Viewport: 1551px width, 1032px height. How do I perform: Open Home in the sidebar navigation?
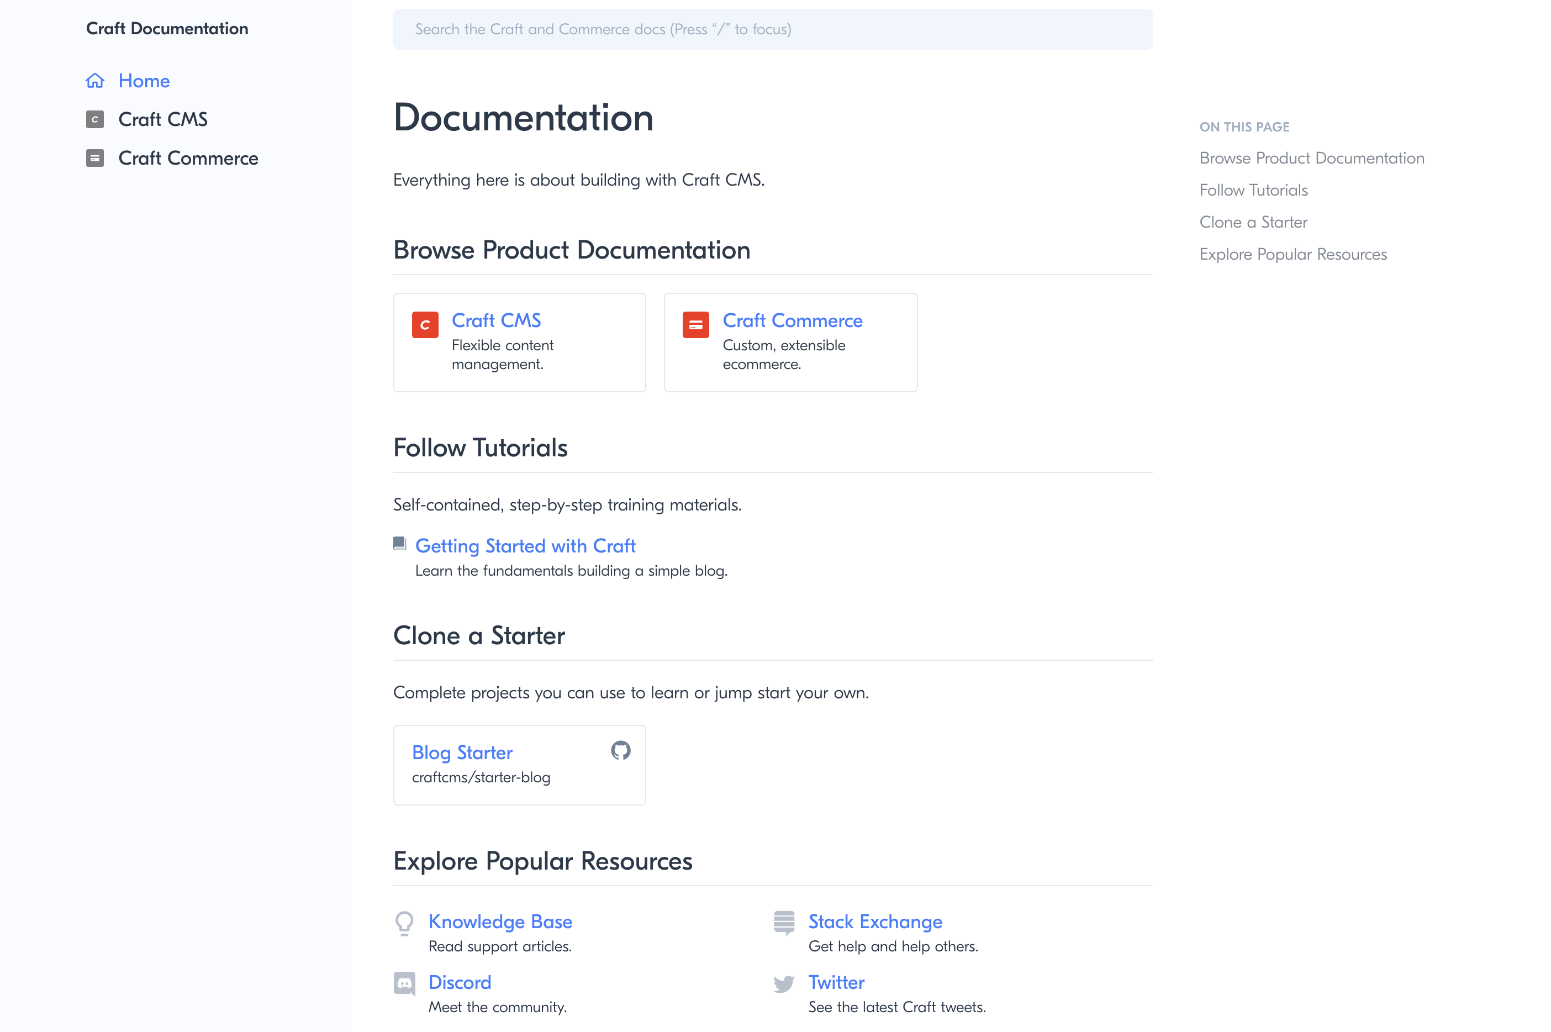click(144, 80)
